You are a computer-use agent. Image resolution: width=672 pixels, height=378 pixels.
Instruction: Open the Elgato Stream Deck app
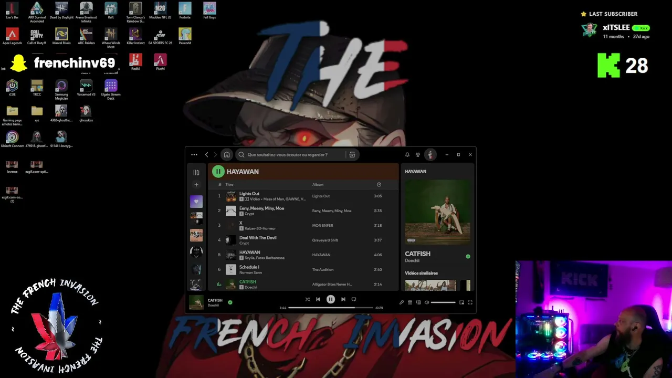pos(111,90)
